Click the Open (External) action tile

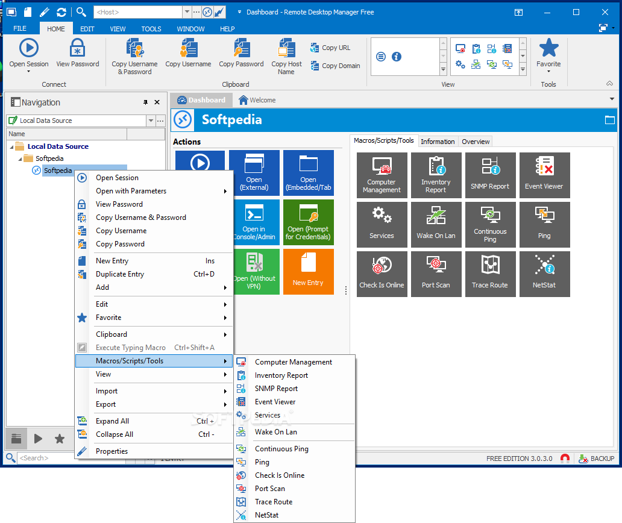tap(254, 173)
